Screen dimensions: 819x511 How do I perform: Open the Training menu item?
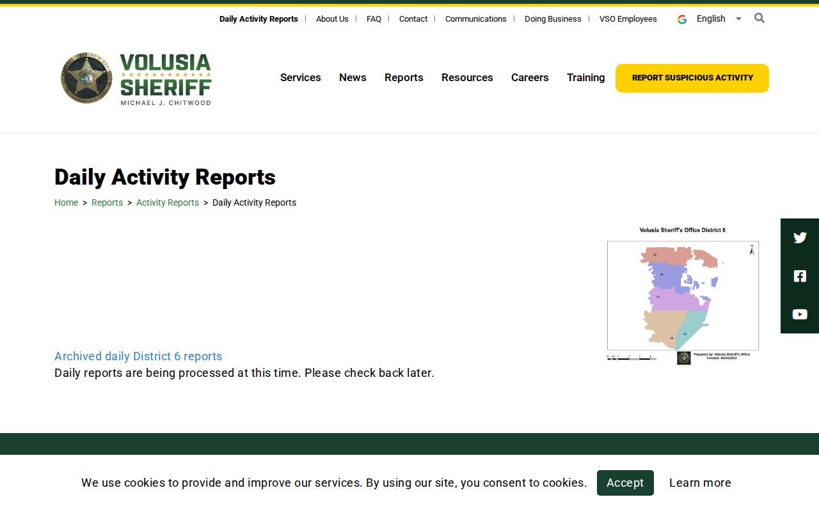586,77
